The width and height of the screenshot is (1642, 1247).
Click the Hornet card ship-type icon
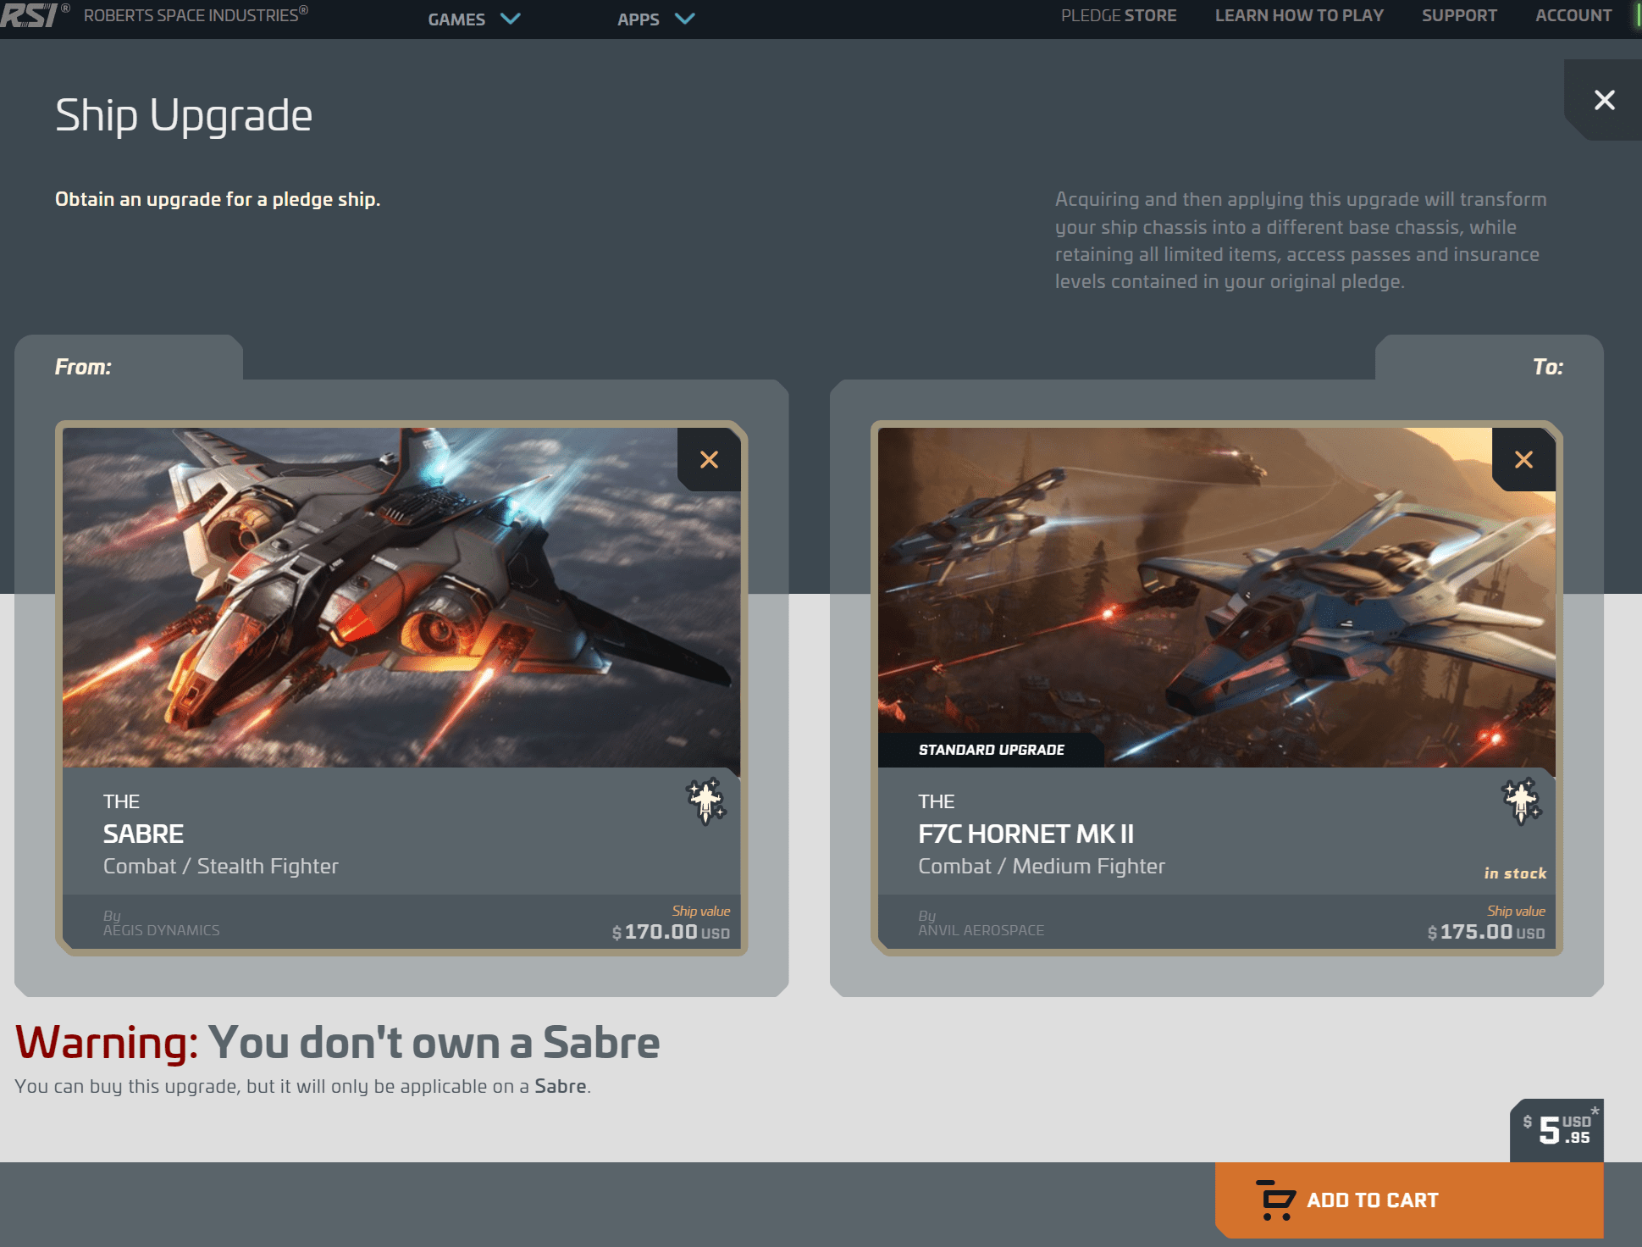[x=1521, y=801]
